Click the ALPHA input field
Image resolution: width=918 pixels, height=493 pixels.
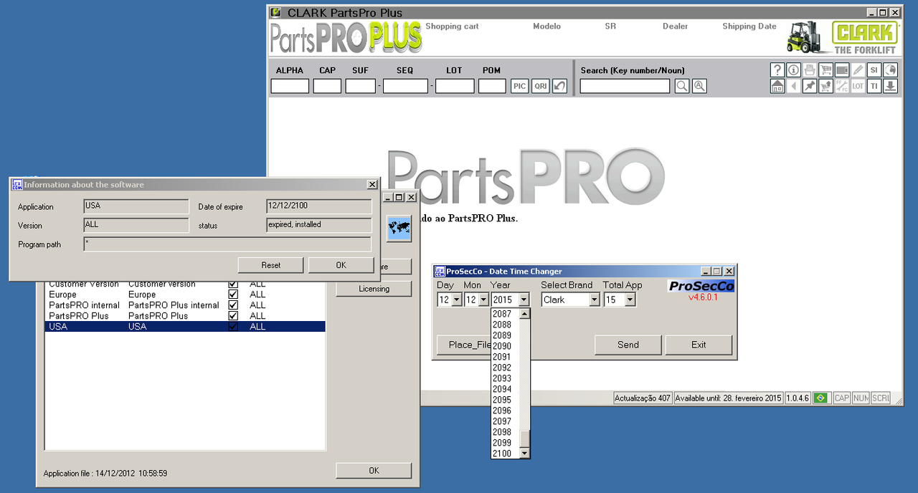click(290, 86)
